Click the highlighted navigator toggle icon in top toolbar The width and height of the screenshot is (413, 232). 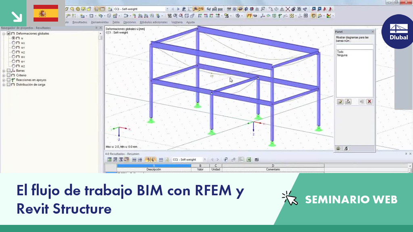(97, 9)
